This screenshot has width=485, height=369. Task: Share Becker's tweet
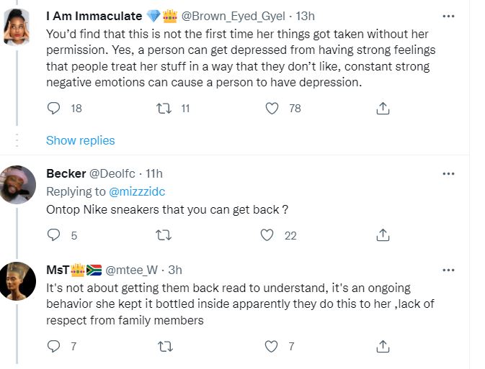383,235
